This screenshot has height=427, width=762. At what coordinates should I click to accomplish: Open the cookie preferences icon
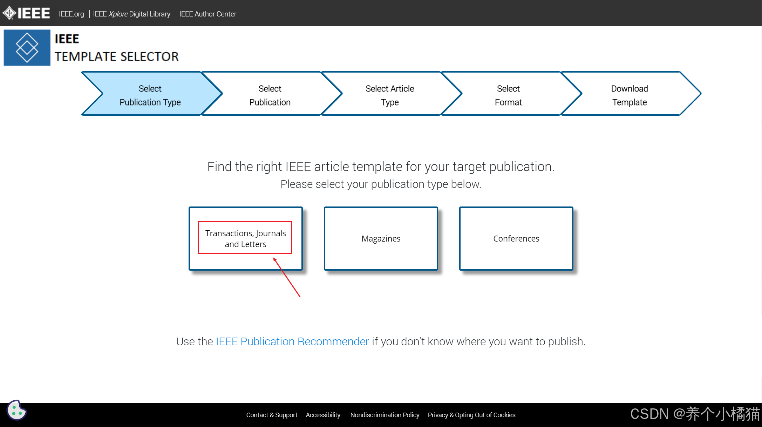(x=16, y=410)
